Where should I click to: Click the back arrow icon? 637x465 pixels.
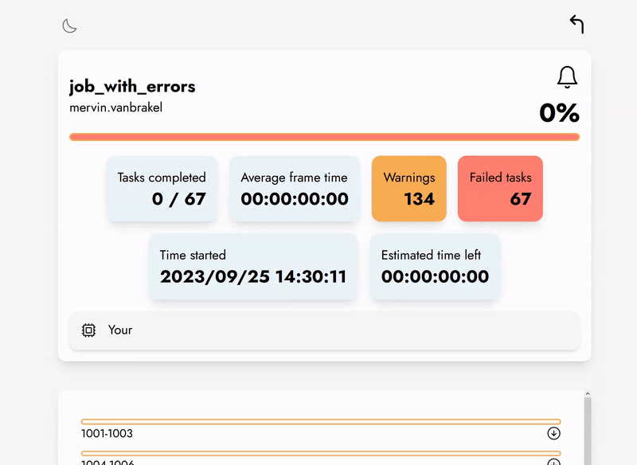point(576,24)
